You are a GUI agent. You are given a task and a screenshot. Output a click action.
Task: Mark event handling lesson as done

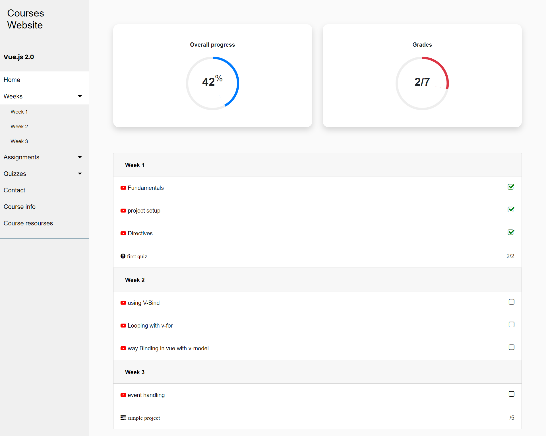point(511,394)
